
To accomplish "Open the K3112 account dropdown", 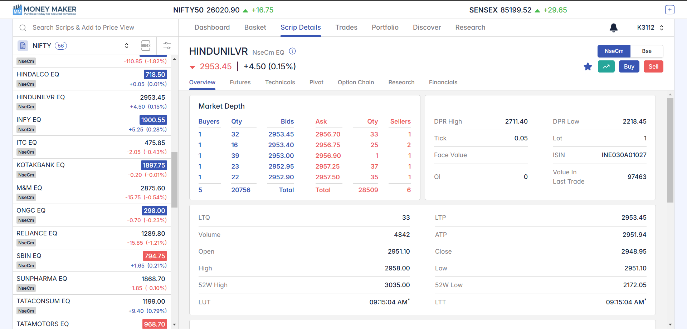I will pos(651,28).
